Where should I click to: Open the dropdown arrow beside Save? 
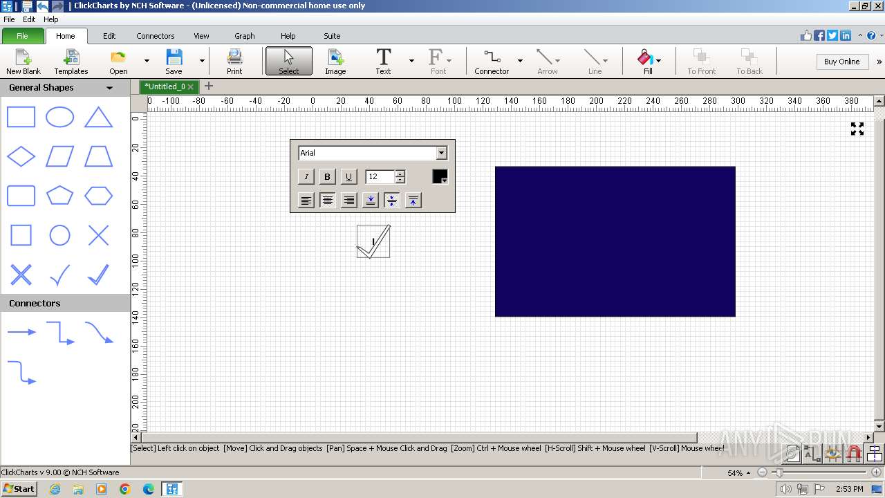pyautogui.click(x=202, y=62)
